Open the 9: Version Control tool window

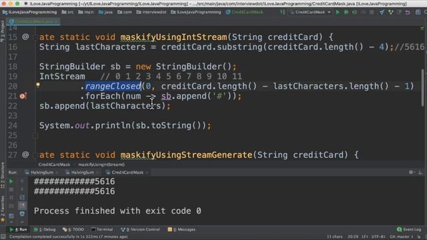coord(140,229)
